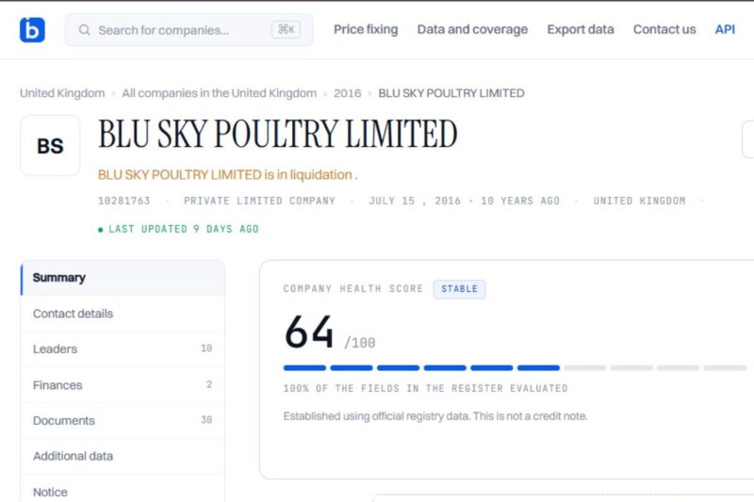Open Data and coverage menu item
Image resolution: width=754 pixels, height=502 pixels.
point(472,29)
